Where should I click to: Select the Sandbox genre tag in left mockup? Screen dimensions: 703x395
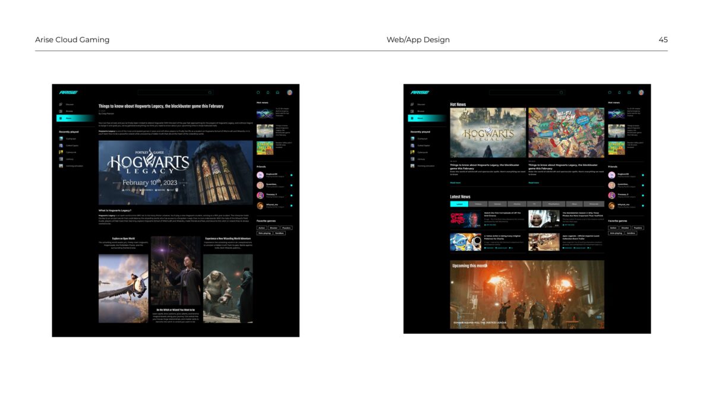coord(279,233)
